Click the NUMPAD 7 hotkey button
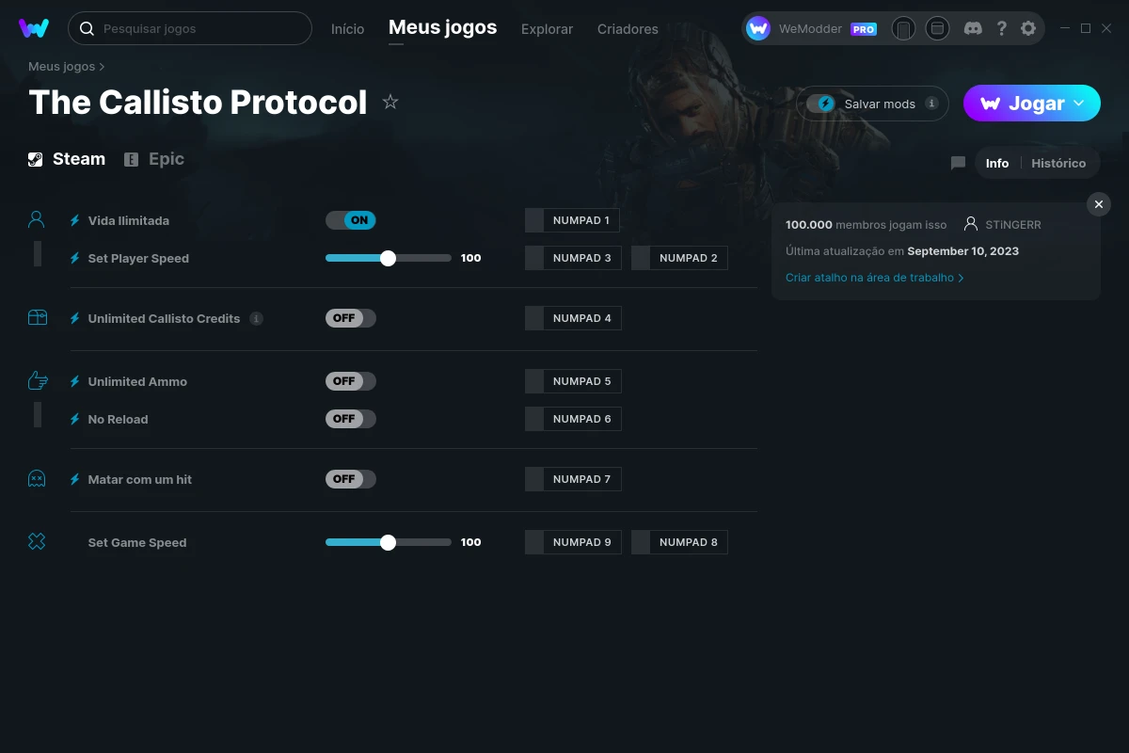 (573, 479)
